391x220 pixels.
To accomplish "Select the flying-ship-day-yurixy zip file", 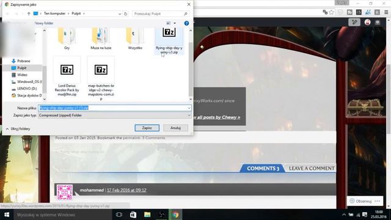I will click(x=169, y=41).
